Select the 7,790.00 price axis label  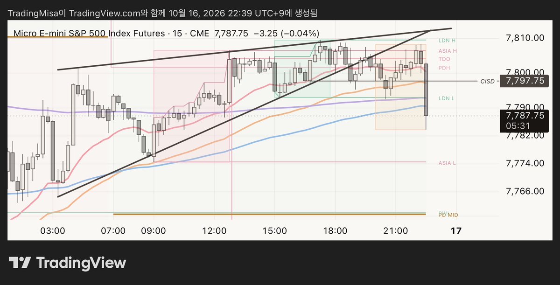526,106
